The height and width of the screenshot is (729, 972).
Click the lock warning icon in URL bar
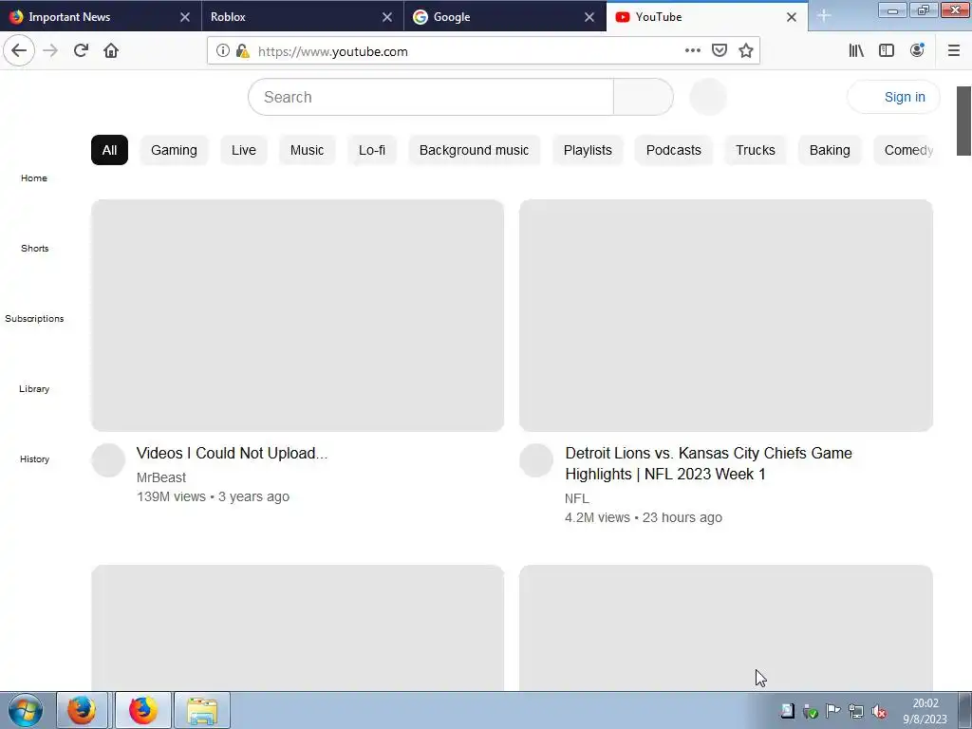(242, 51)
